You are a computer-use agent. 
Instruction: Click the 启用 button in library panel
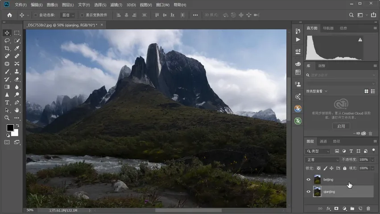[341, 126]
